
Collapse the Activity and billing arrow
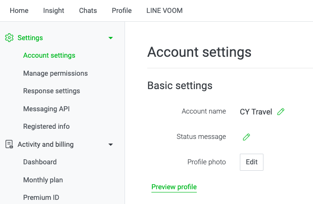pos(111,144)
